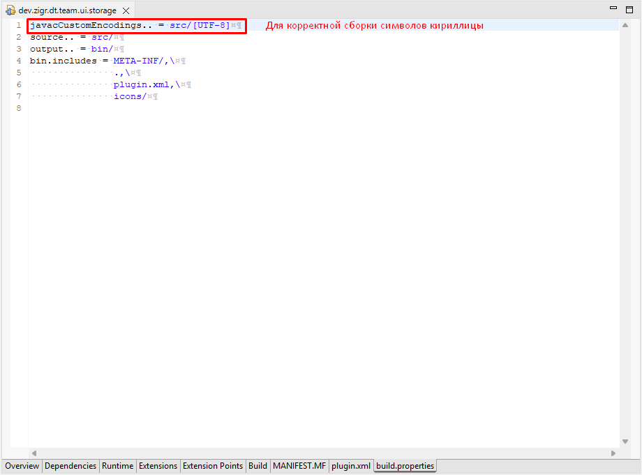Click the horizontal scrollbar left arrow

34,453
